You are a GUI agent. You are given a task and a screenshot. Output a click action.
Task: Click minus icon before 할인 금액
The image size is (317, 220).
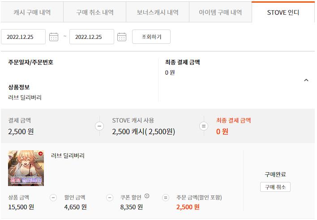(53, 197)
